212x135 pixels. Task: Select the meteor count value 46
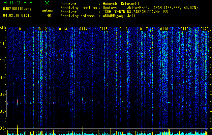[x=49, y=16]
